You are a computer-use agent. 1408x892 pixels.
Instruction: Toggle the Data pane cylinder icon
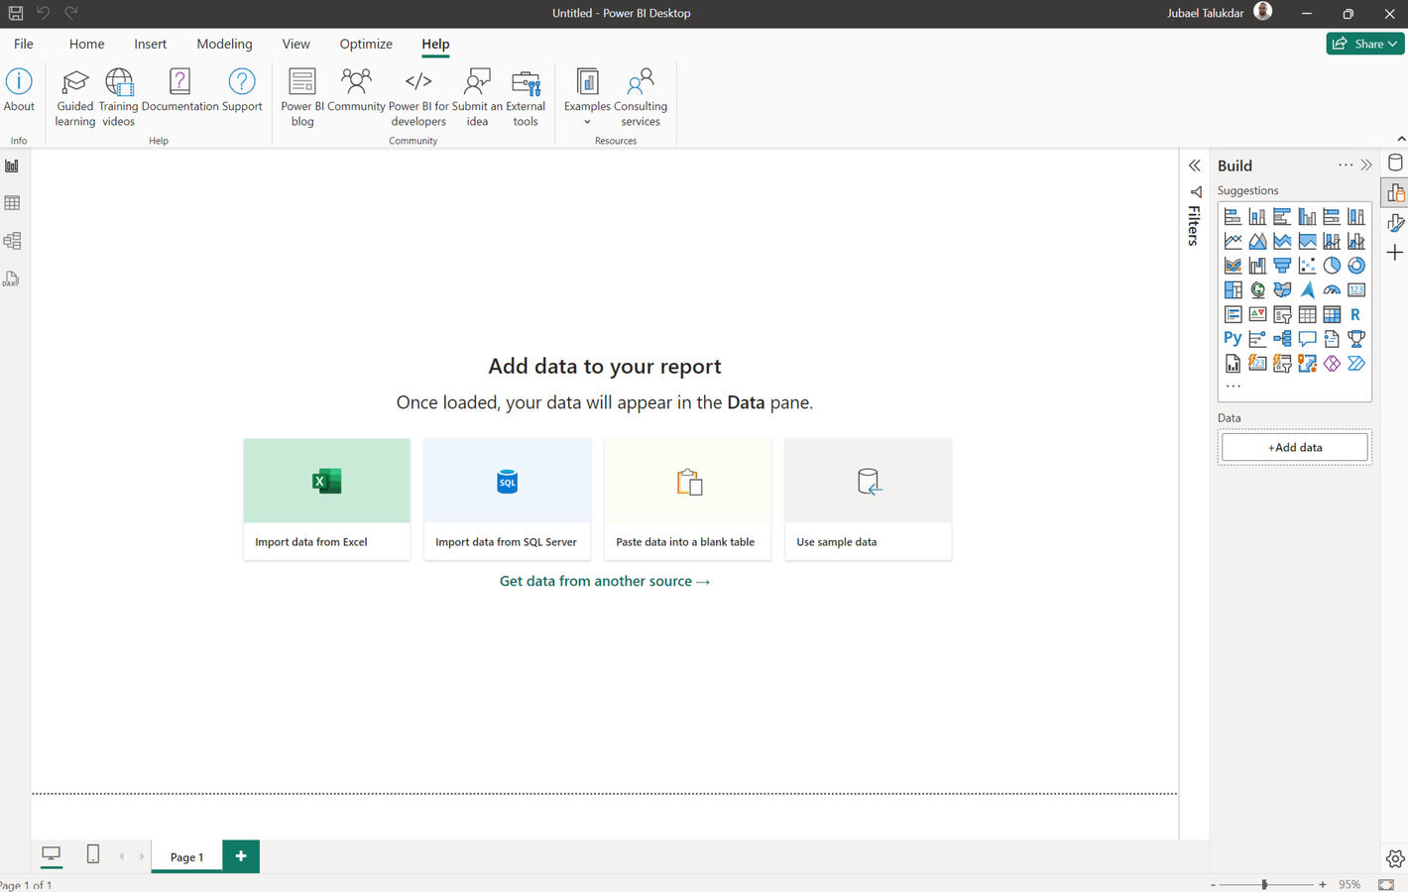pos(1395,164)
